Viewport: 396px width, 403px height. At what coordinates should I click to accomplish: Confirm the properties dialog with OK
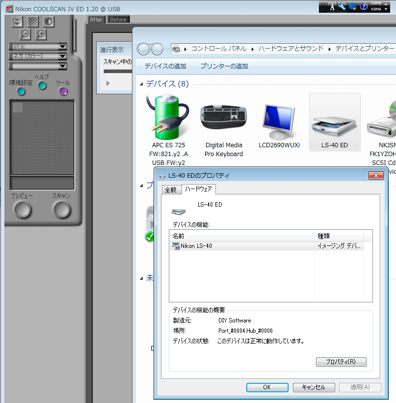267,387
